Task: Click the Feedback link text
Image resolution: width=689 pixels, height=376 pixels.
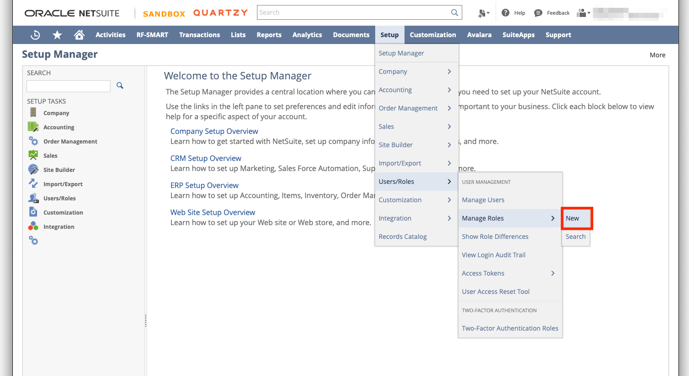Action: point(558,13)
